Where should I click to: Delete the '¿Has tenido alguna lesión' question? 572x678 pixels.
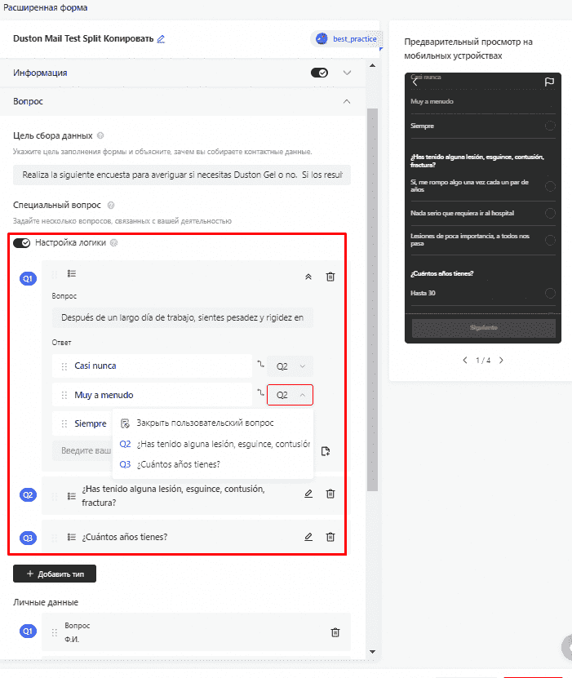pyautogui.click(x=330, y=494)
